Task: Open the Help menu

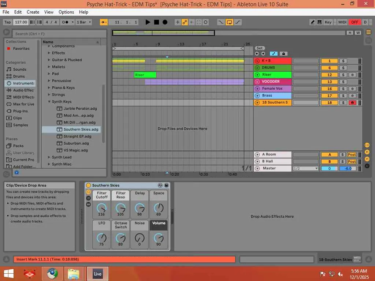Action: click(x=84, y=12)
